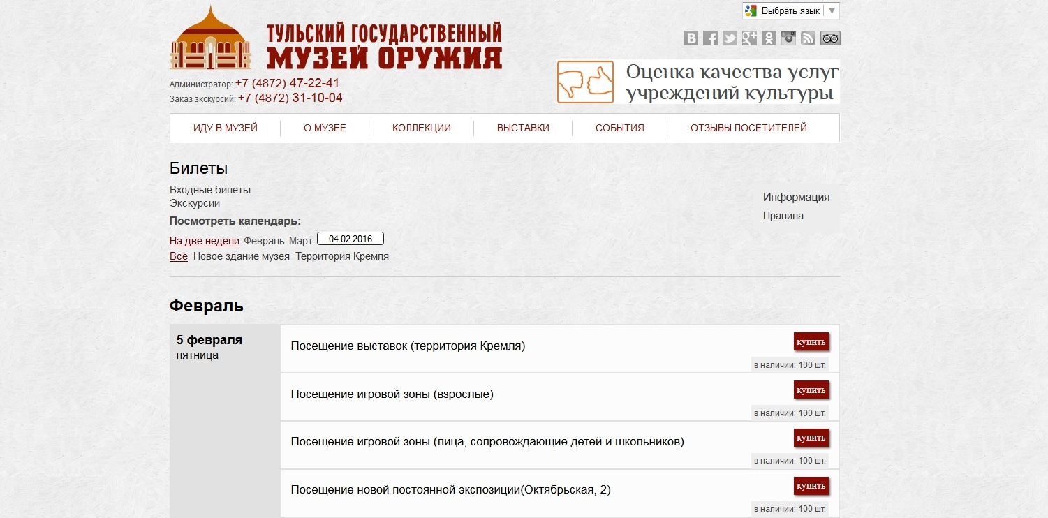The image size is (1048, 518).
Task: Go to 'ОТЗЫВЫ ПОСЕТИТЕЛЕЙ' menu item
Action: [x=748, y=128]
